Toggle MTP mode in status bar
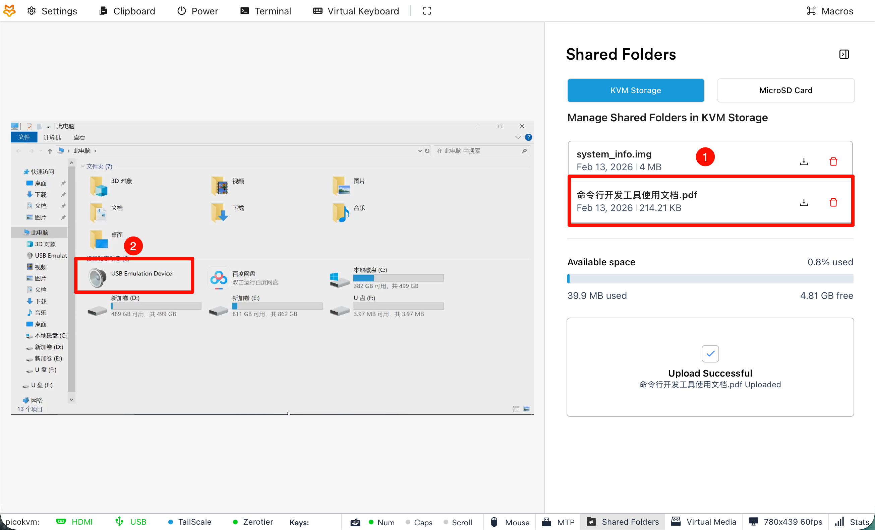Screen dimensions: 875x530 click(558, 522)
